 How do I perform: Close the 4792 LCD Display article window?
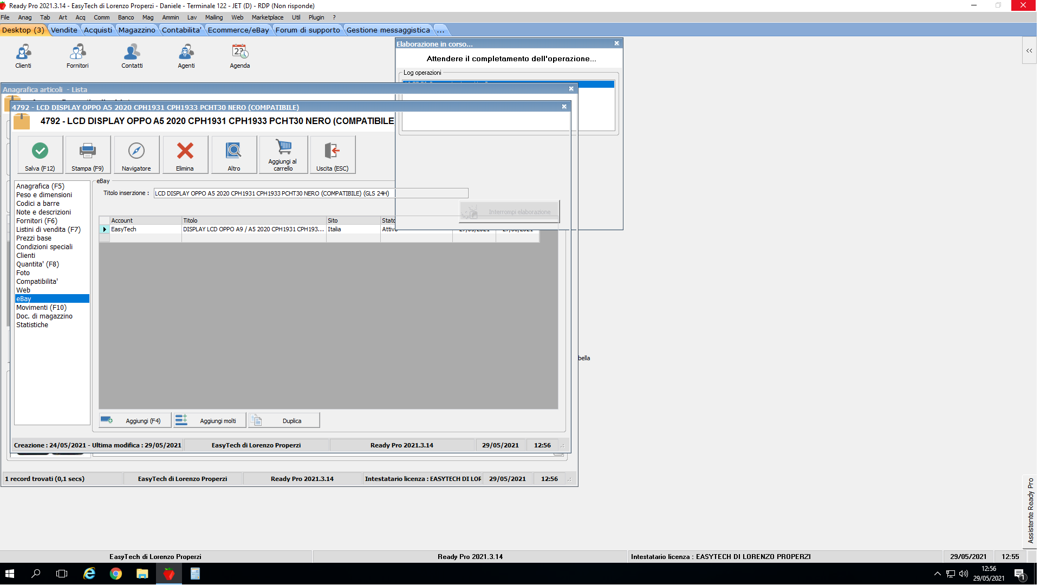564,107
